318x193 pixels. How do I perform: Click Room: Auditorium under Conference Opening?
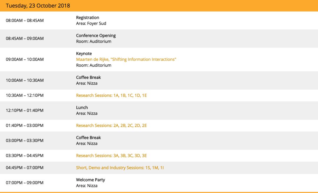tap(94, 42)
